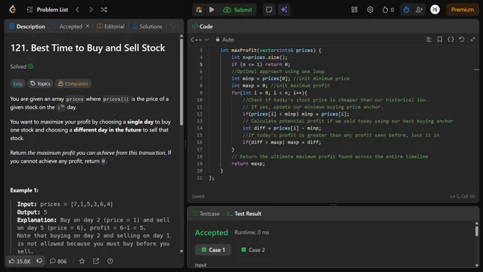Open the notes icon next to Submit
The image size is (483, 272).
(x=269, y=9)
